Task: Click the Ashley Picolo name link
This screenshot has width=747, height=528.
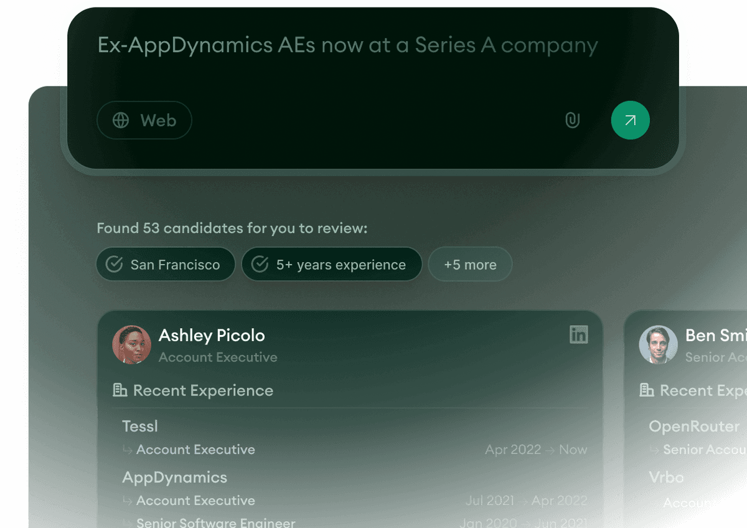Action: point(212,335)
